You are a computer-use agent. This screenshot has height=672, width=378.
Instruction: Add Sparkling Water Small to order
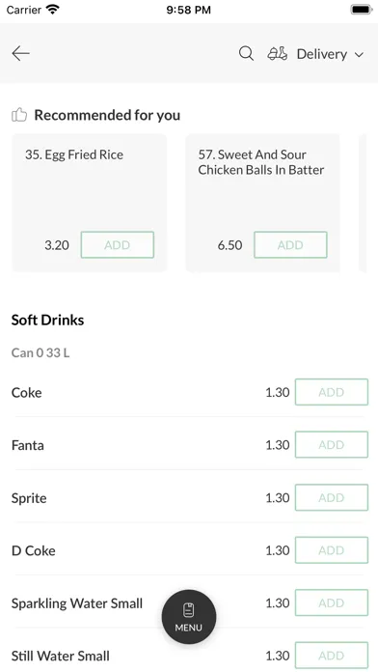click(332, 602)
